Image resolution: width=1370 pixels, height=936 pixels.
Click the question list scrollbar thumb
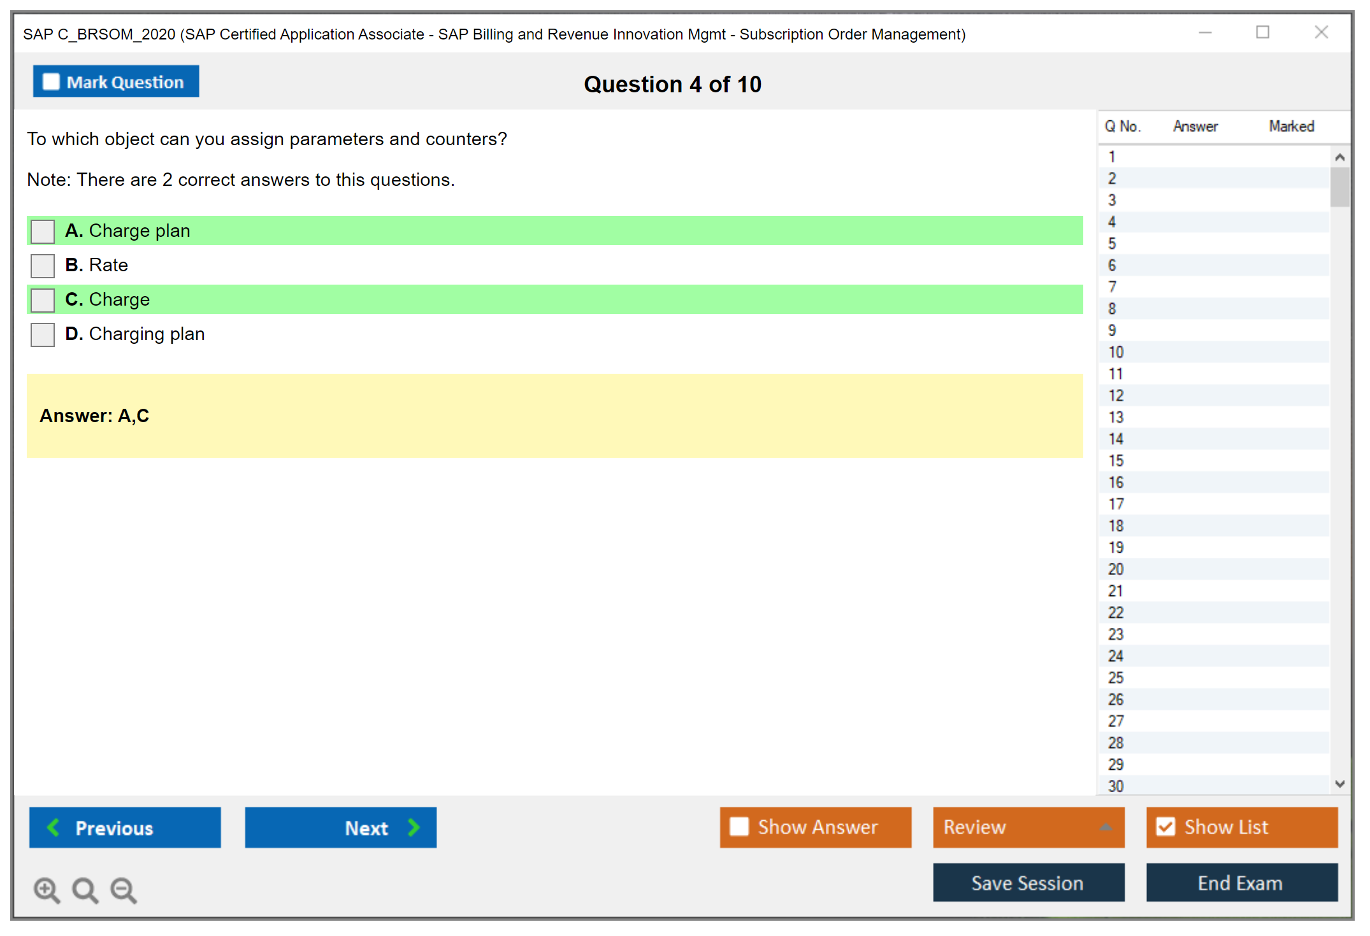[1339, 187]
